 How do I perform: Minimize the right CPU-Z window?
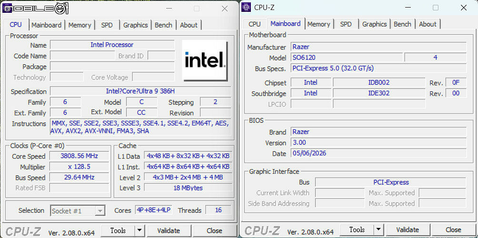click(x=408, y=8)
